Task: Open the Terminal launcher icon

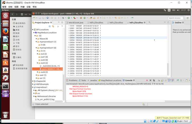Action: 5,86
